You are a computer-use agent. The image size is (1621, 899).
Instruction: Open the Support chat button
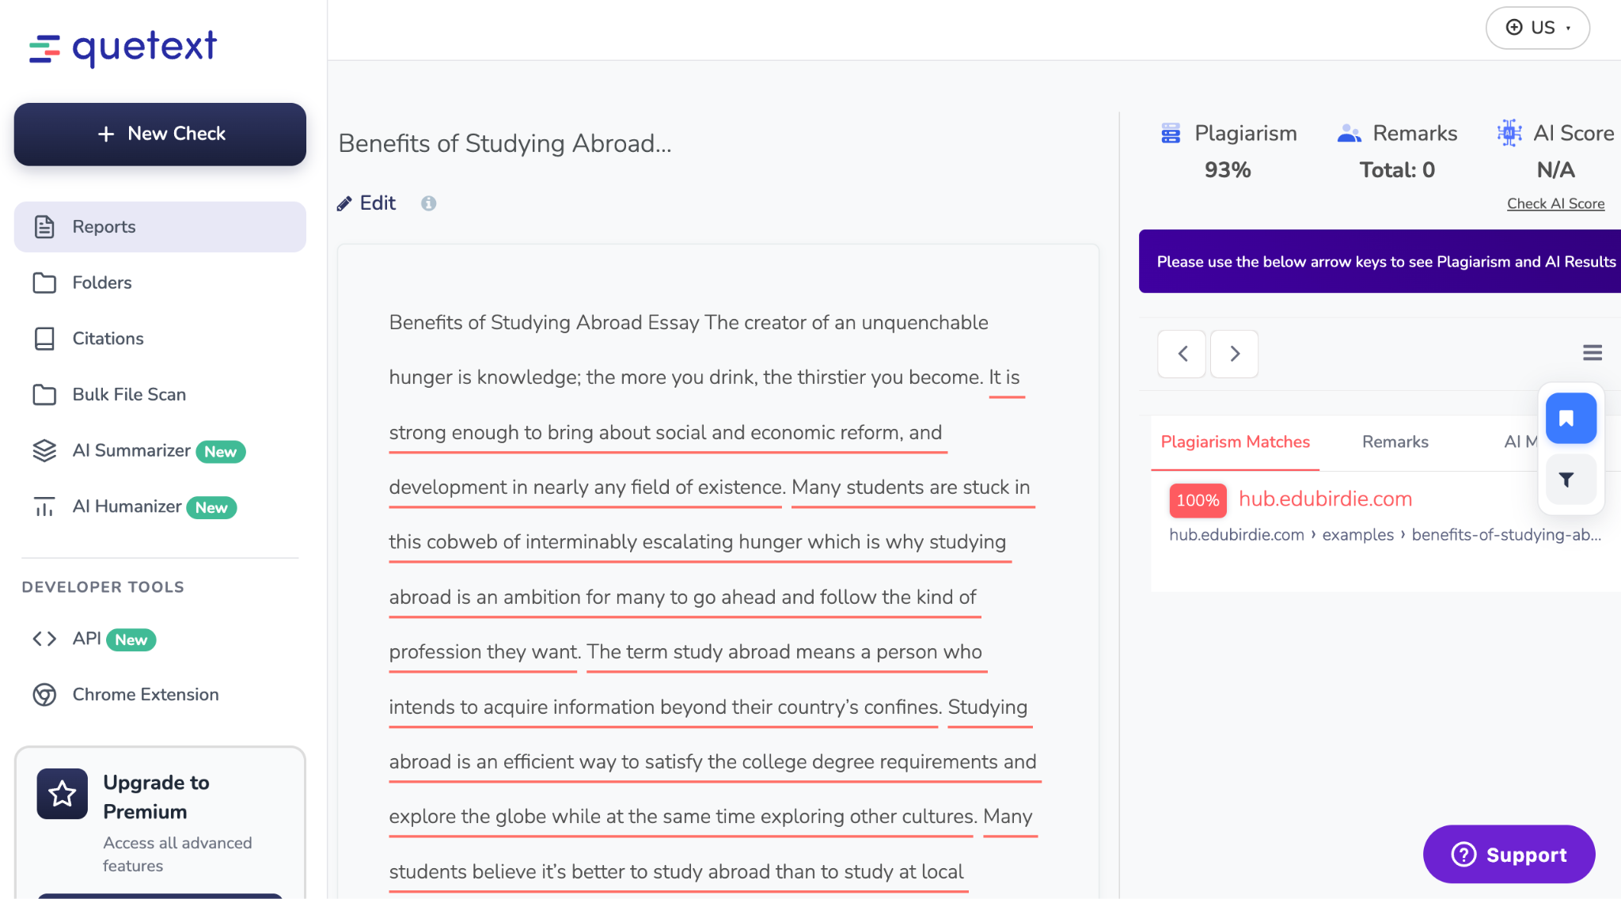1509,855
